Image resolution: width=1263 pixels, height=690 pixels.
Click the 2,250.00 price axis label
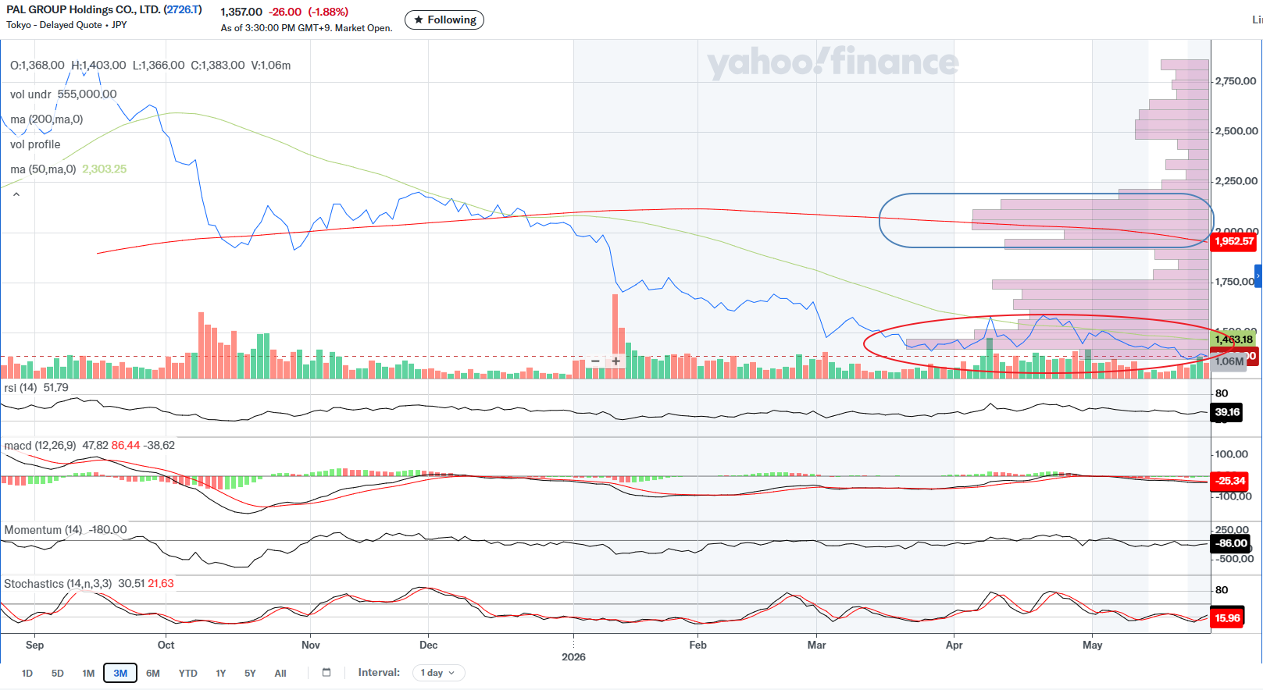(1236, 181)
